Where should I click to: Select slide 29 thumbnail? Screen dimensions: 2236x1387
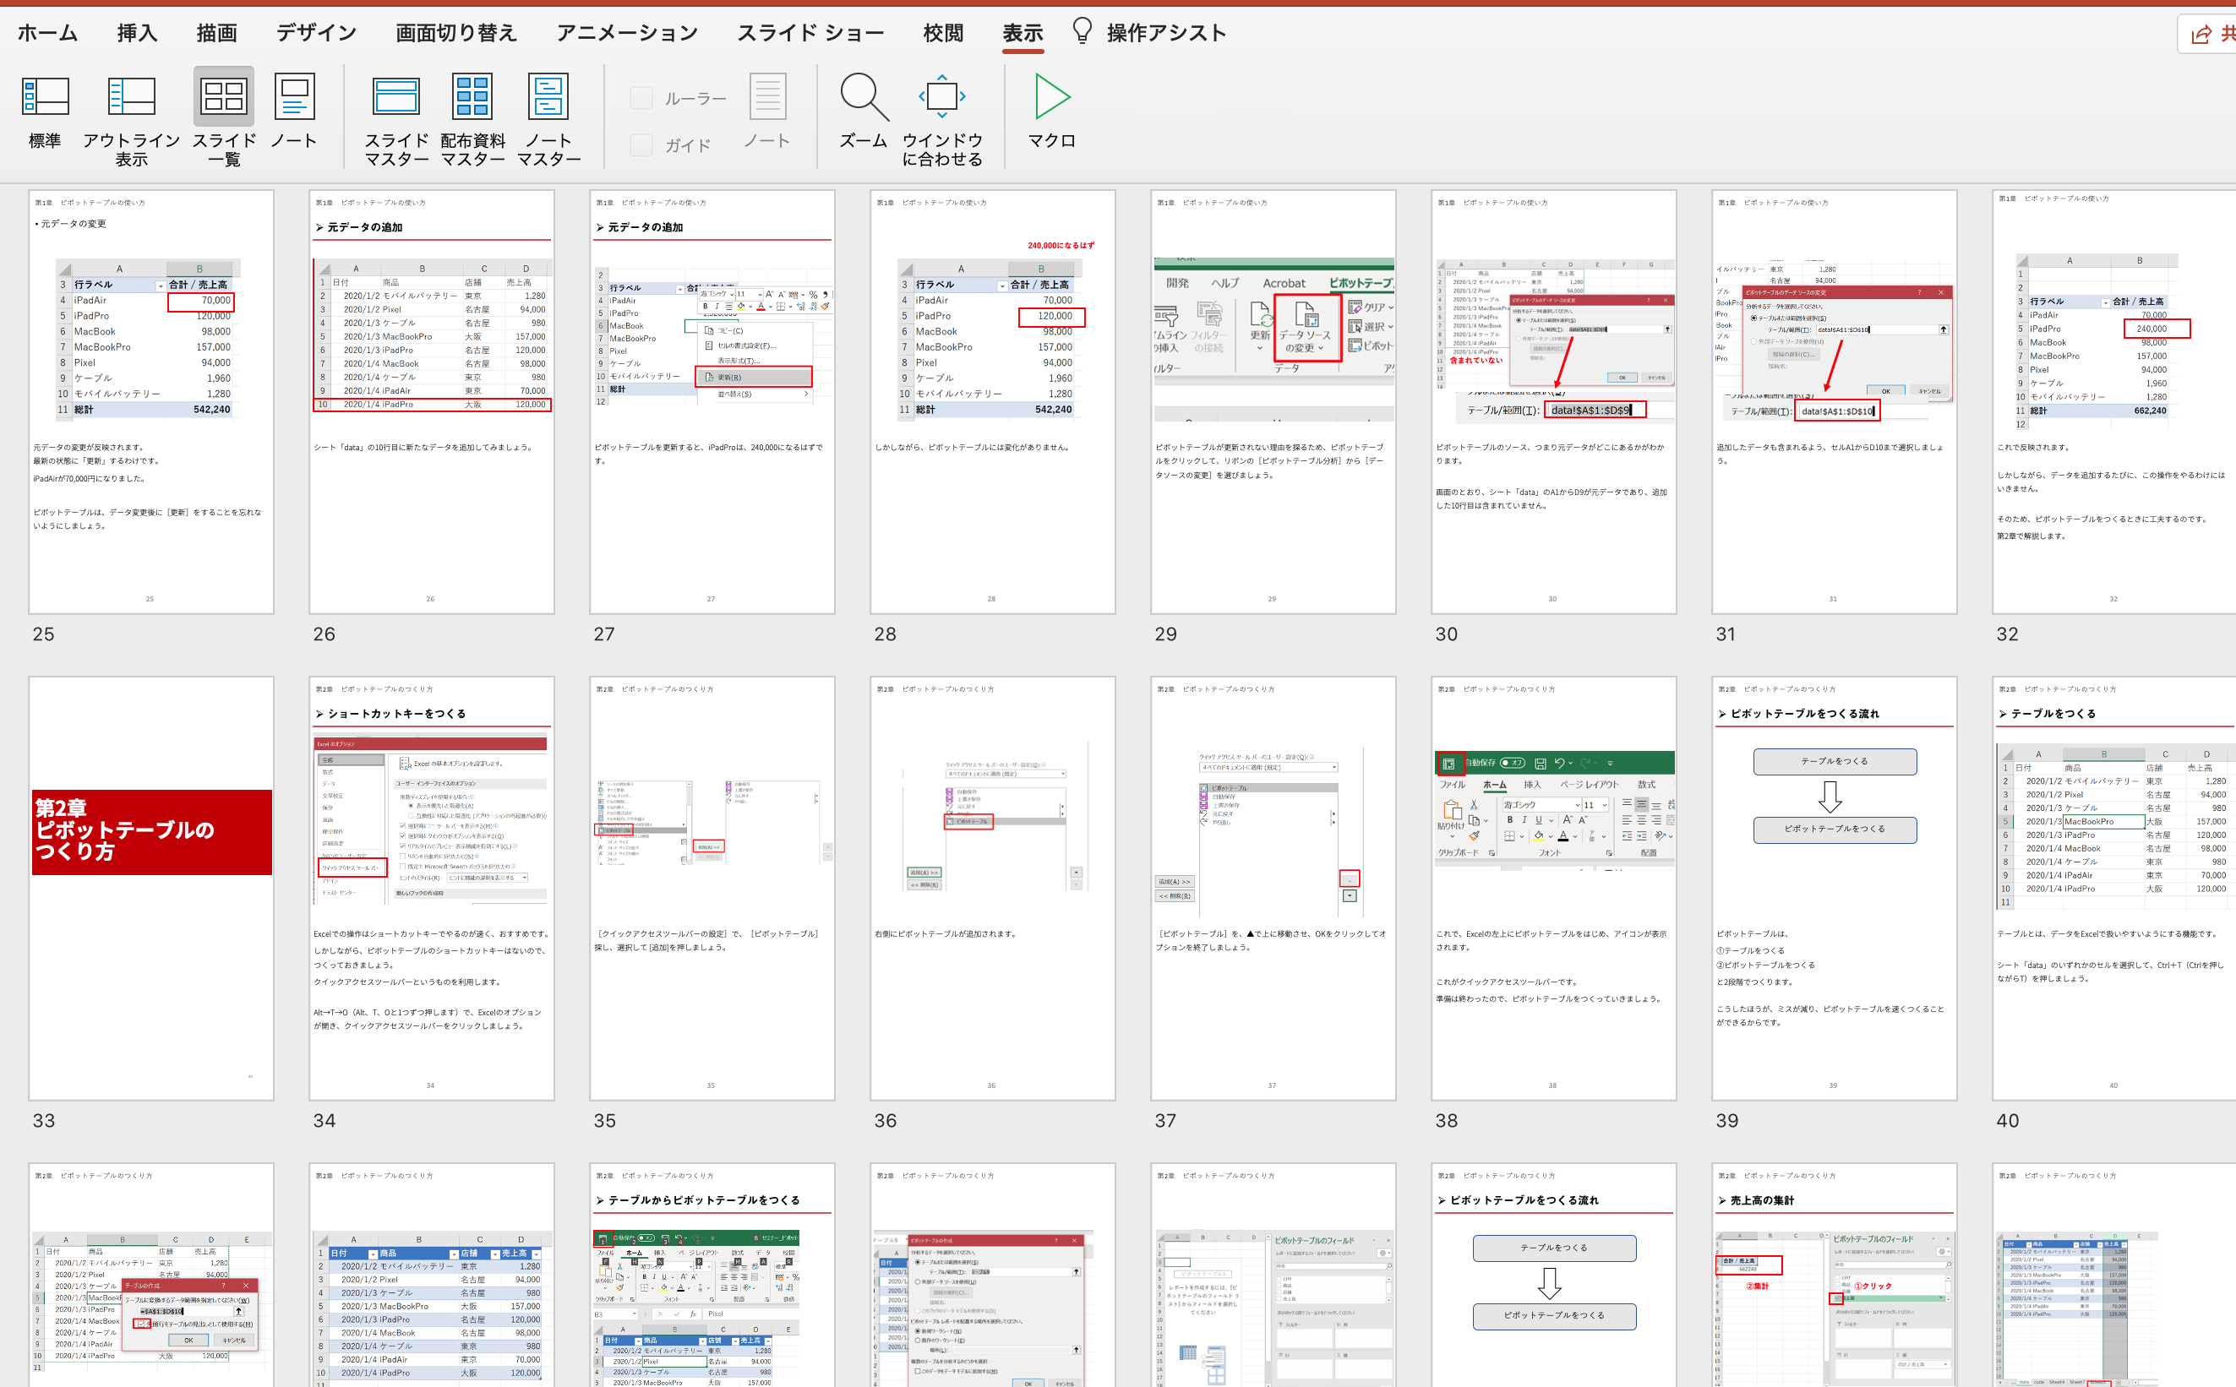pos(1273,402)
